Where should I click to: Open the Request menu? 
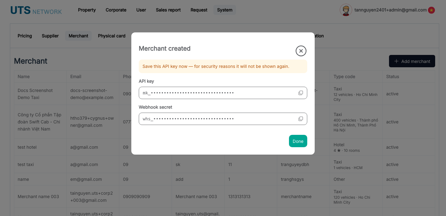(x=199, y=10)
